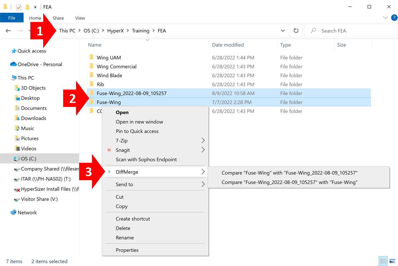Switch to Details view icon
398x266 pixels.
(383, 261)
